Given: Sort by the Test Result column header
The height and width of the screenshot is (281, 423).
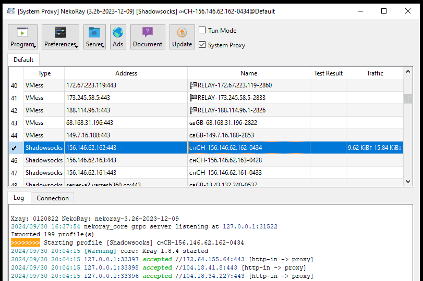Looking at the screenshot, I should (328, 73).
